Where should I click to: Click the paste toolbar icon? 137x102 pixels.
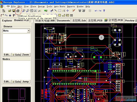point(56,11)
